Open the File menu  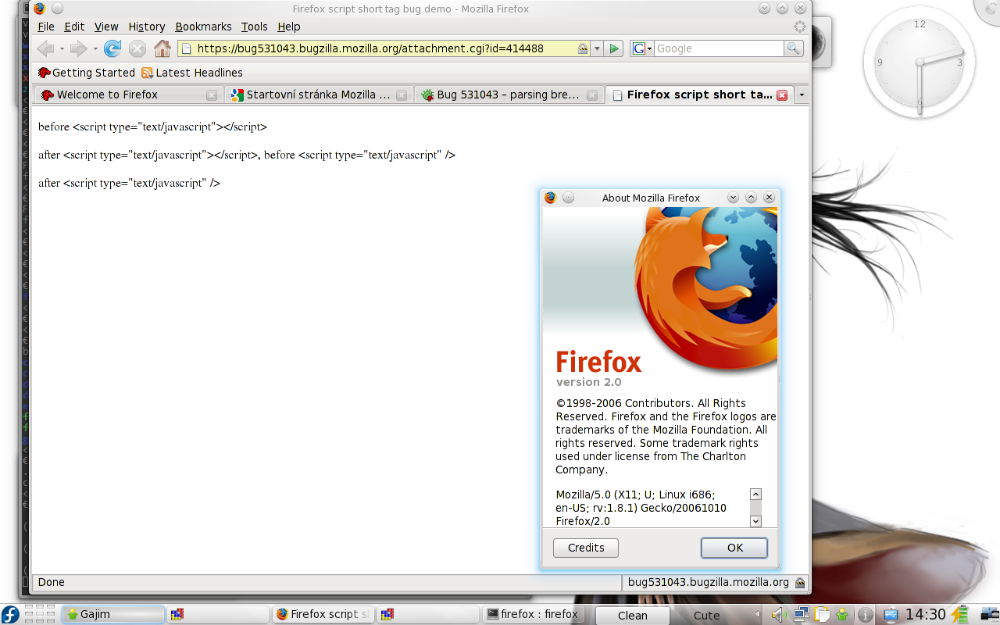point(46,27)
